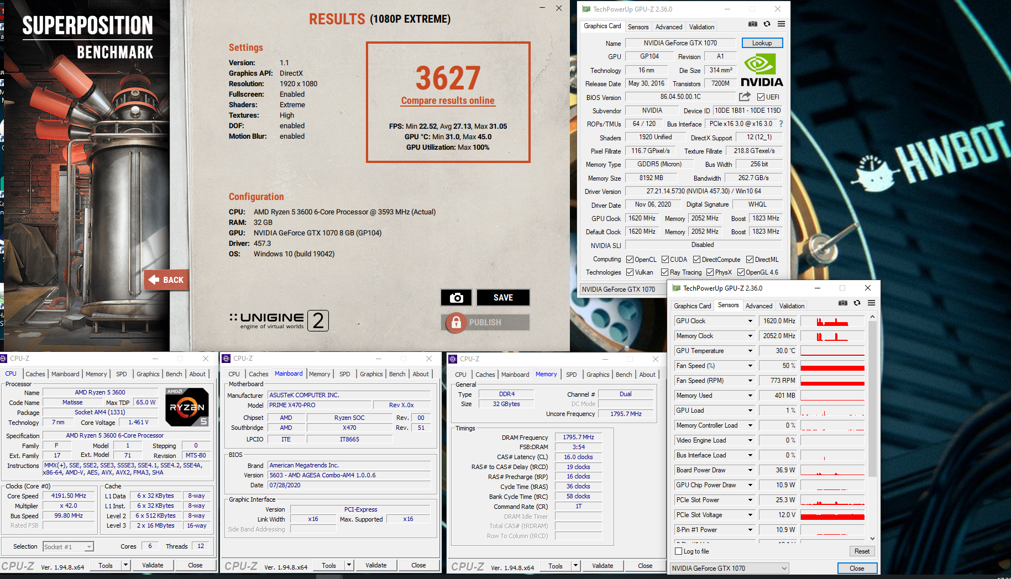Toggle the CUDA checkbox
The image size is (1011, 579).
[x=665, y=260]
